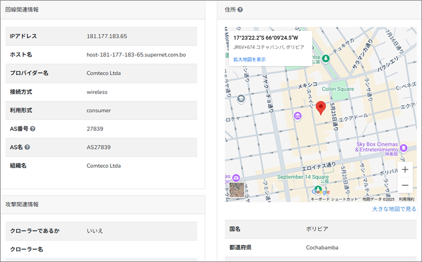Open 大きな地図で見る link
This screenshot has width=422, height=262.
394,209
